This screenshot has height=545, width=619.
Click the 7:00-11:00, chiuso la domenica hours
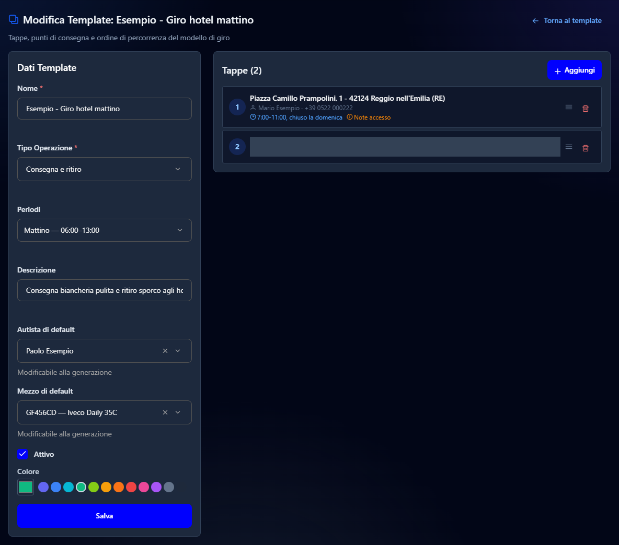300,117
